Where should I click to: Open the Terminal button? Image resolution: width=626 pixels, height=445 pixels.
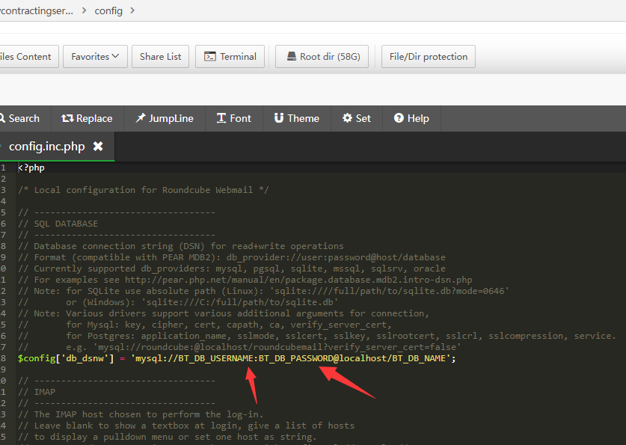pos(230,57)
